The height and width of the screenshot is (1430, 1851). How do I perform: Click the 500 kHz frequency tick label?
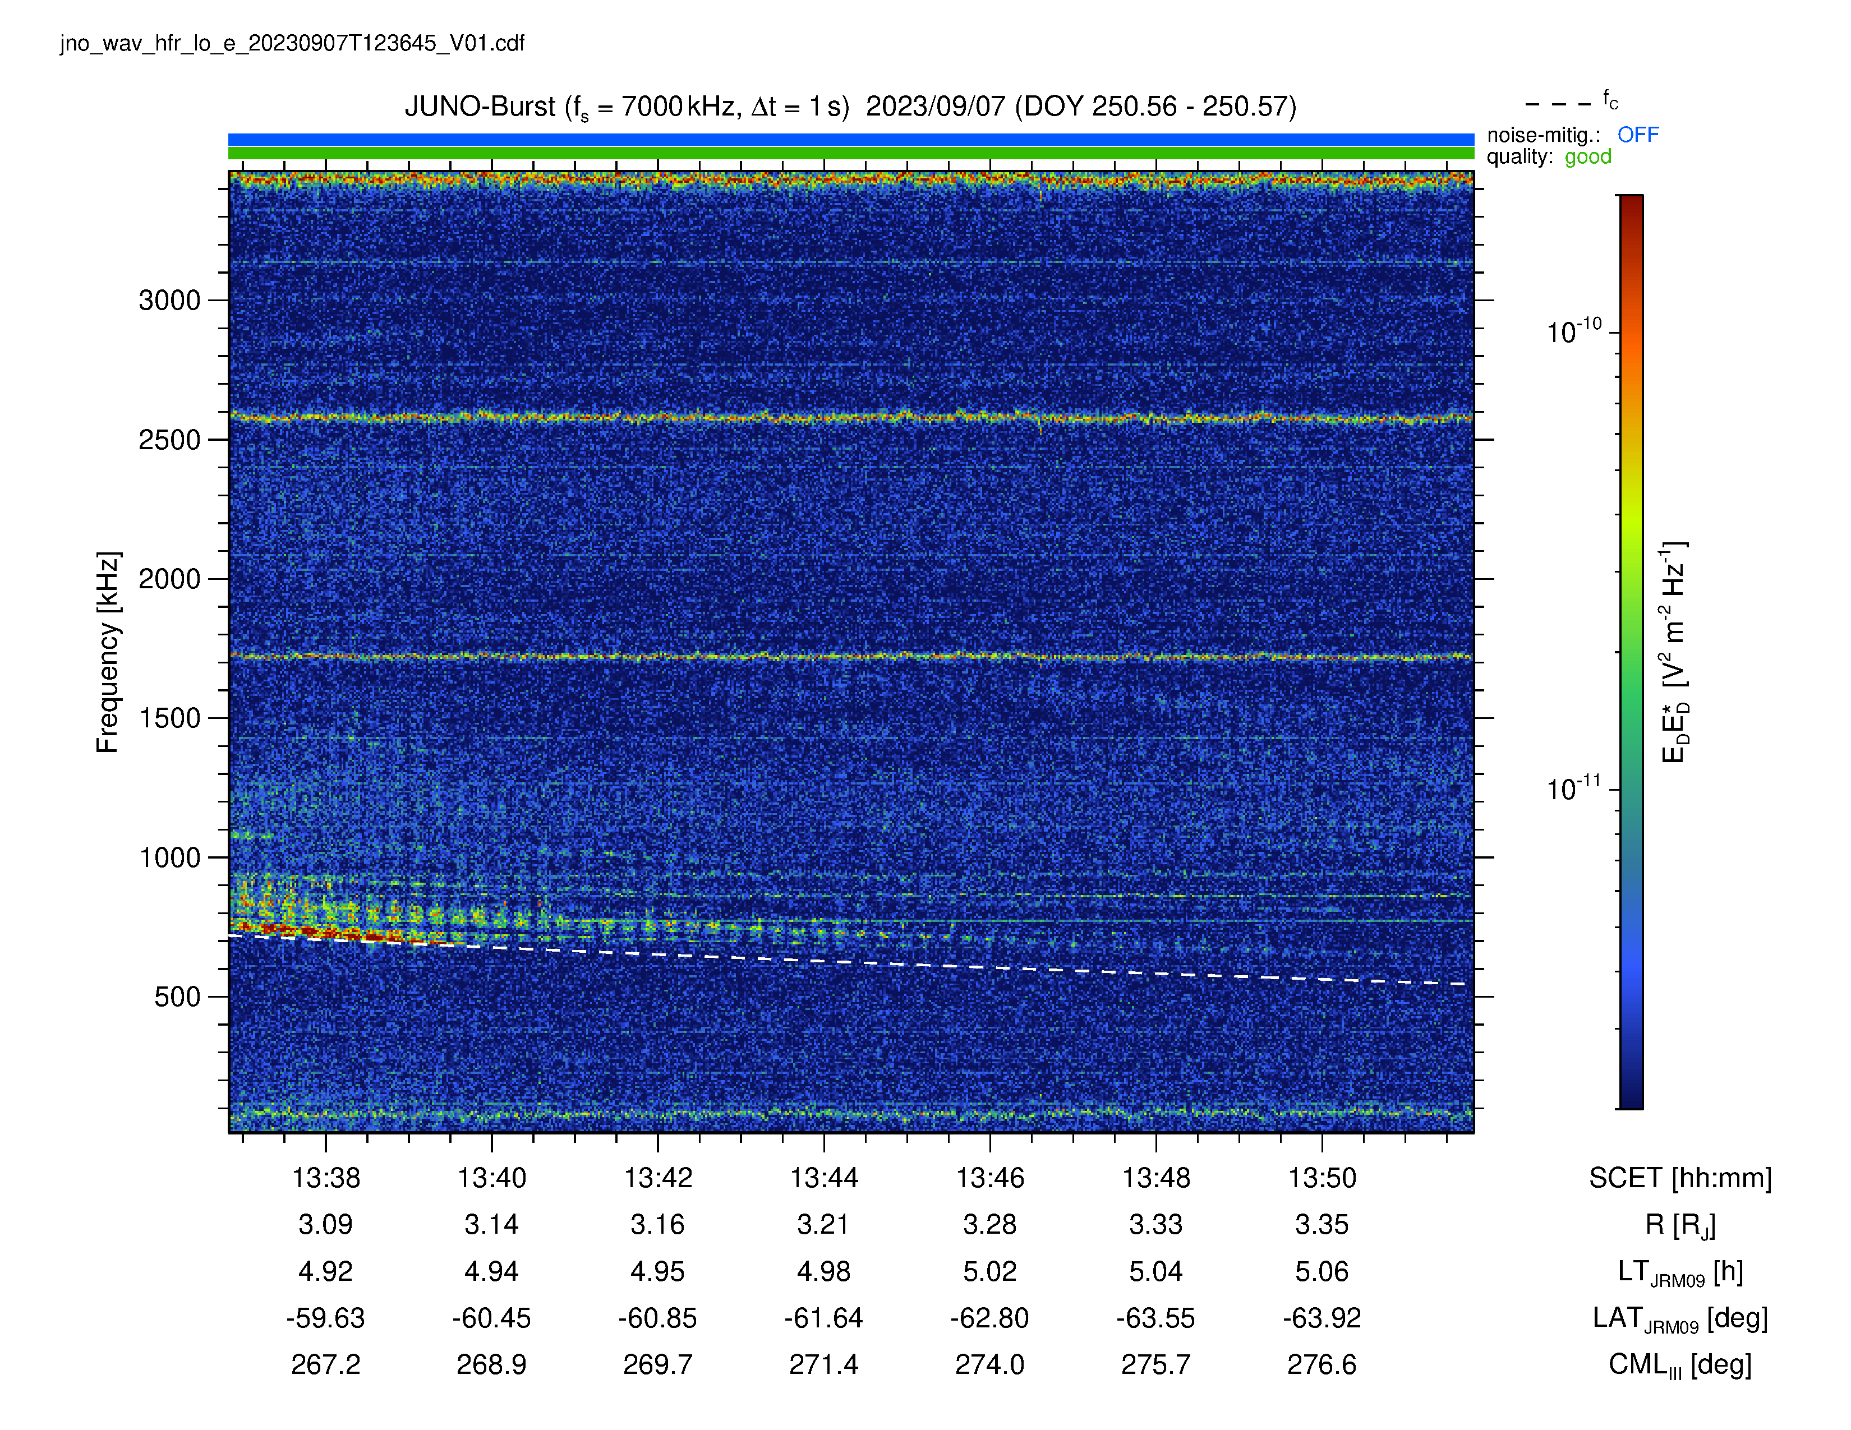click(177, 997)
